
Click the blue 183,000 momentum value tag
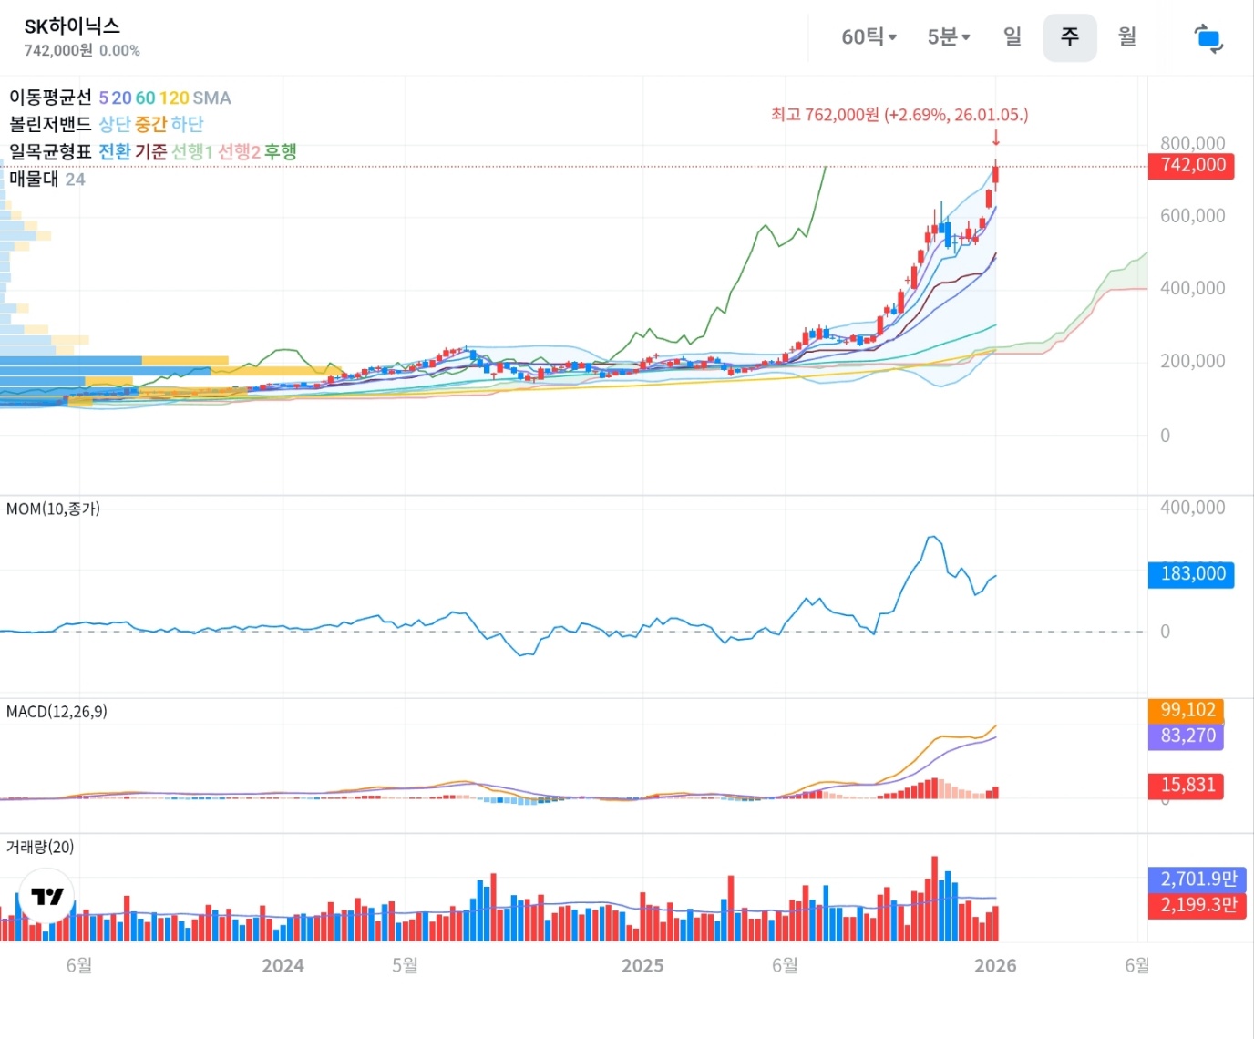pyautogui.click(x=1191, y=574)
